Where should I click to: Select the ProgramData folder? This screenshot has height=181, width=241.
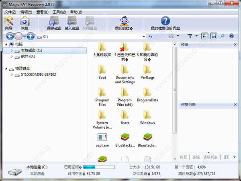click(x=147, y=95)
